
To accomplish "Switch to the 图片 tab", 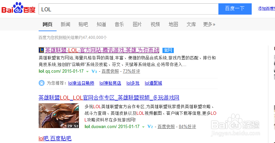I will (137, 24).
